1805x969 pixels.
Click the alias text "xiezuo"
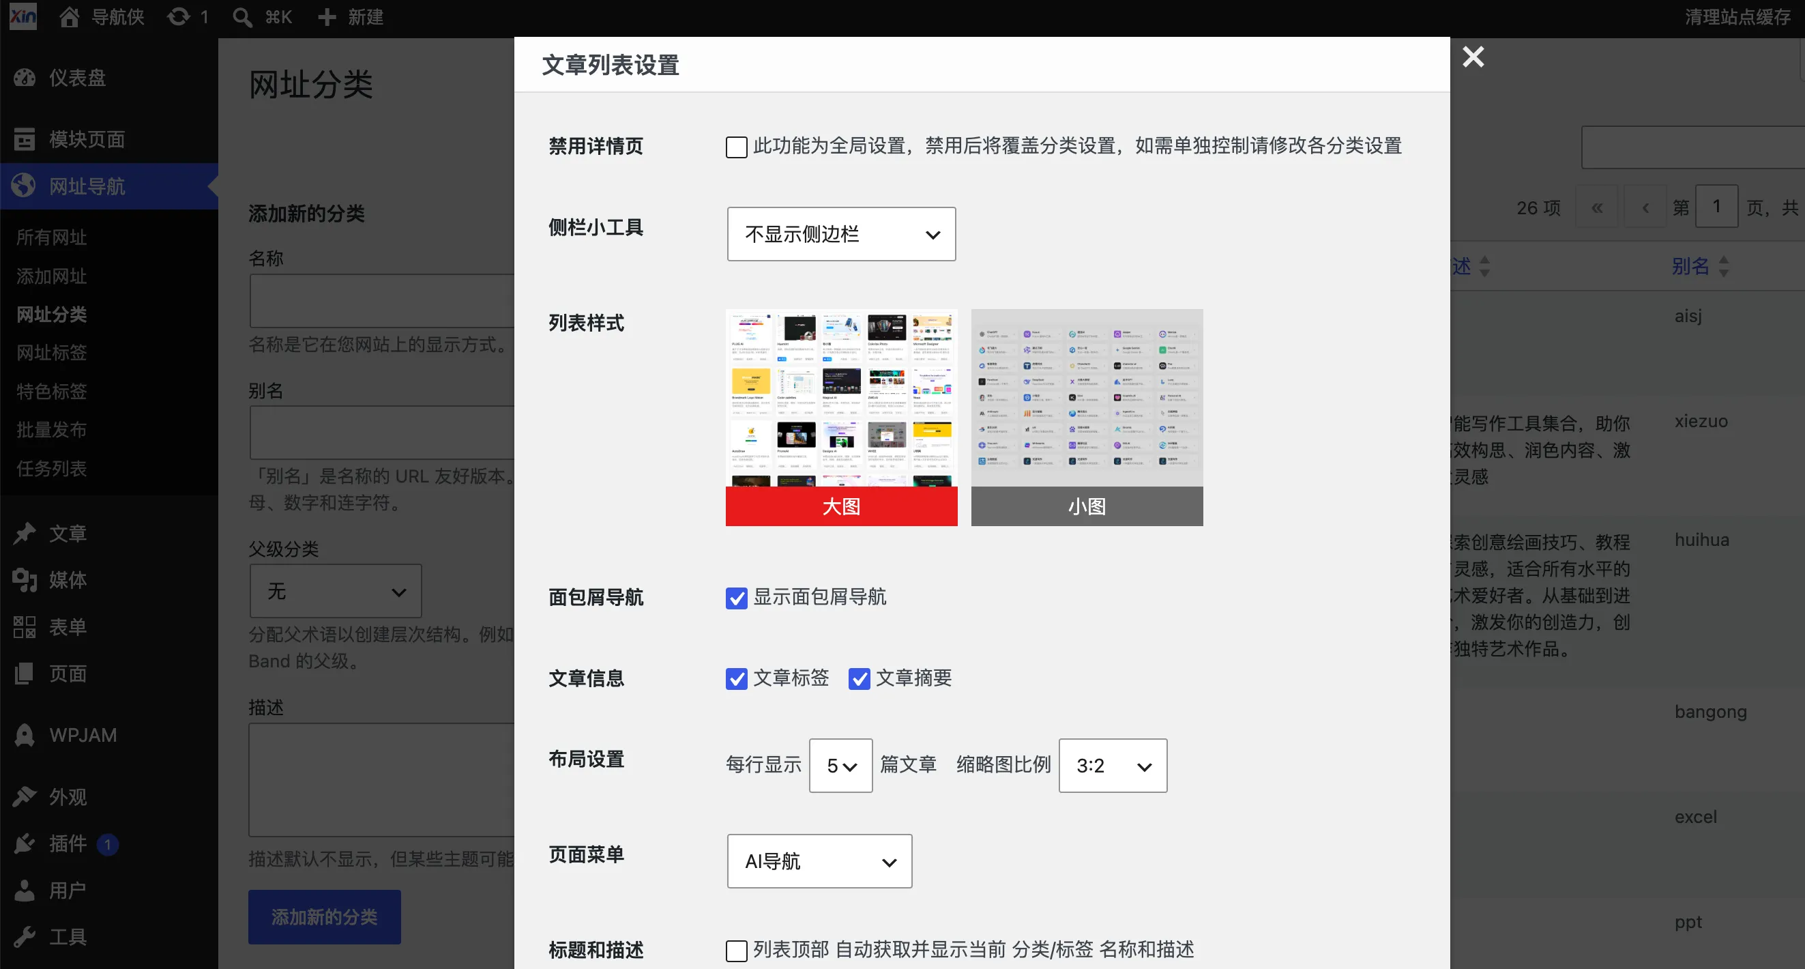pyautogui.click(x=1701, y=422)
